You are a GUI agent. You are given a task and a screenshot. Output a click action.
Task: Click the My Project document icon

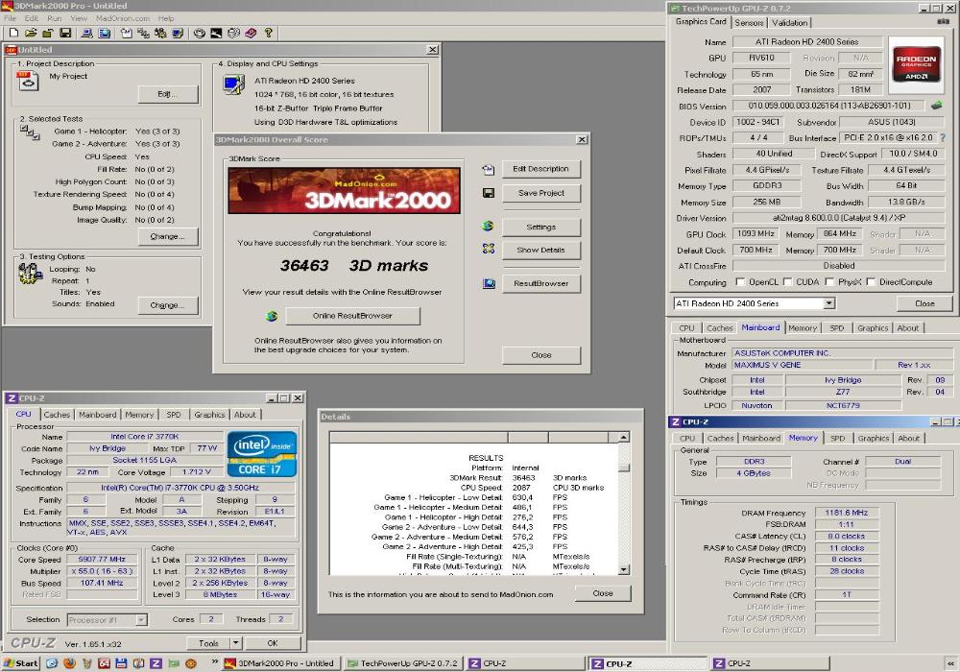(x=28, y=81)
